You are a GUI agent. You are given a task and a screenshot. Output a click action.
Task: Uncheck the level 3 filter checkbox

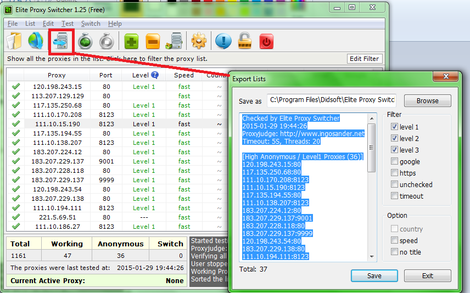(394, 150)
